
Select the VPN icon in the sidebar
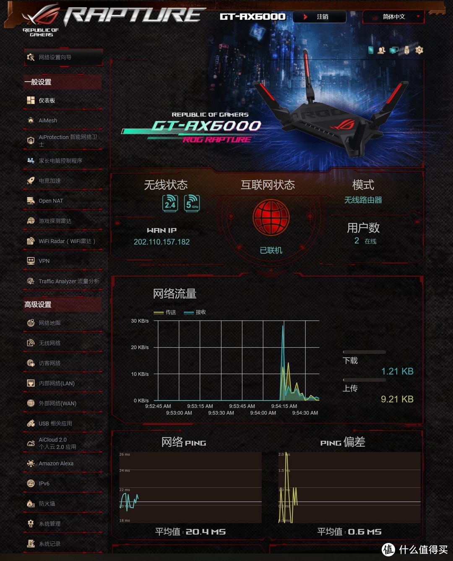click(x=30, y=261)
